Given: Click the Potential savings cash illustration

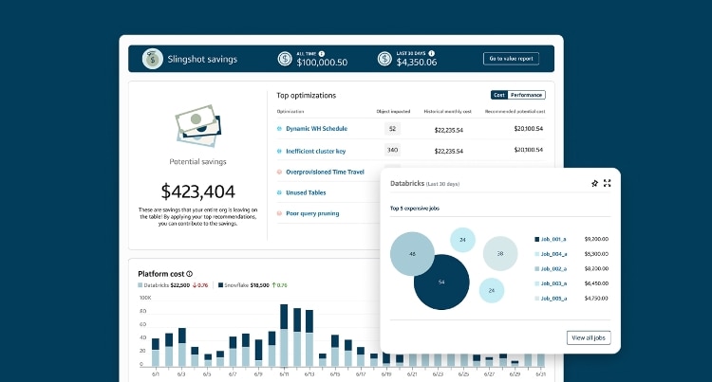Looking at the screenshot, I should [198, 124].
